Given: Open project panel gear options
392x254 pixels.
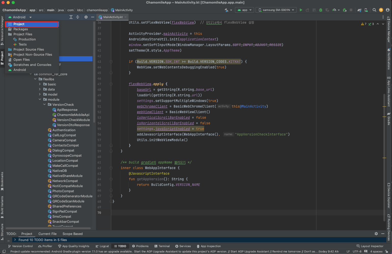Looking at the screenshot, I should pos(86,17).
